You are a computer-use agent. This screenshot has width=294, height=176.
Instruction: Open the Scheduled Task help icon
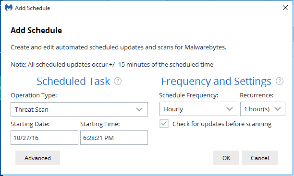point(118,81)
